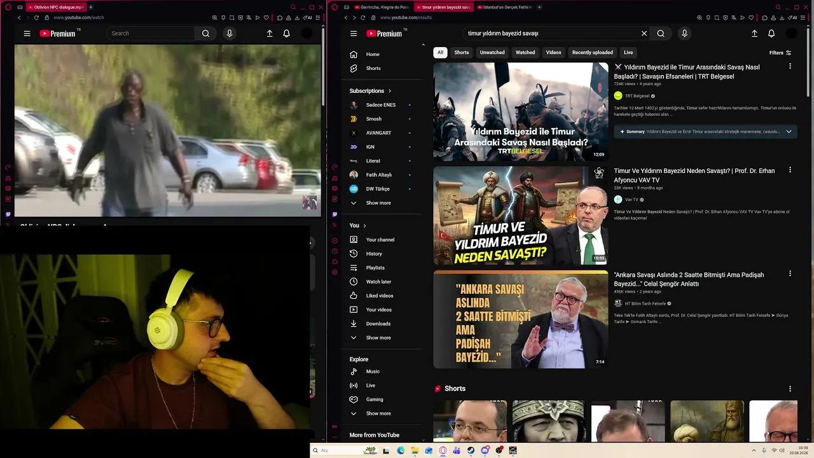Screen dimensions: 814x458
Task: Open Music in Explore section
Action: point(373,371)
